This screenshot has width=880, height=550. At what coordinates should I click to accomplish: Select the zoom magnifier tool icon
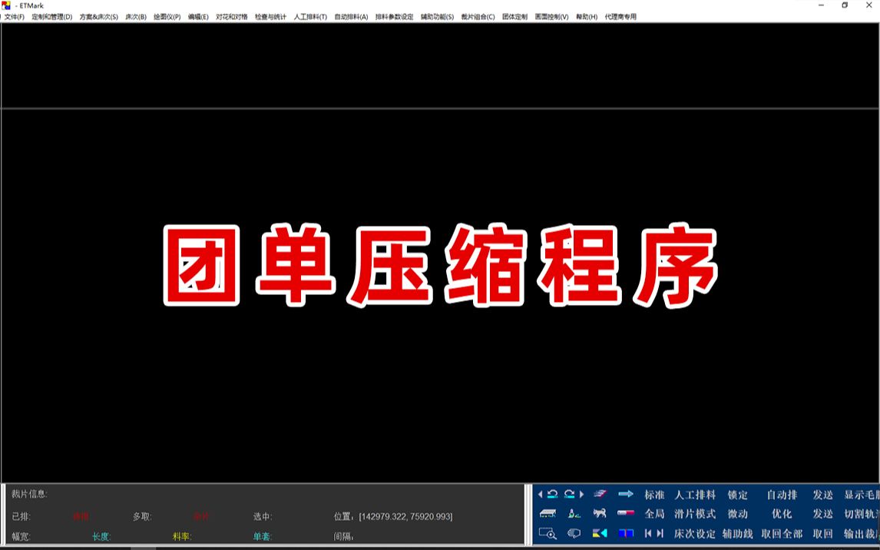[x=548, y=532]
